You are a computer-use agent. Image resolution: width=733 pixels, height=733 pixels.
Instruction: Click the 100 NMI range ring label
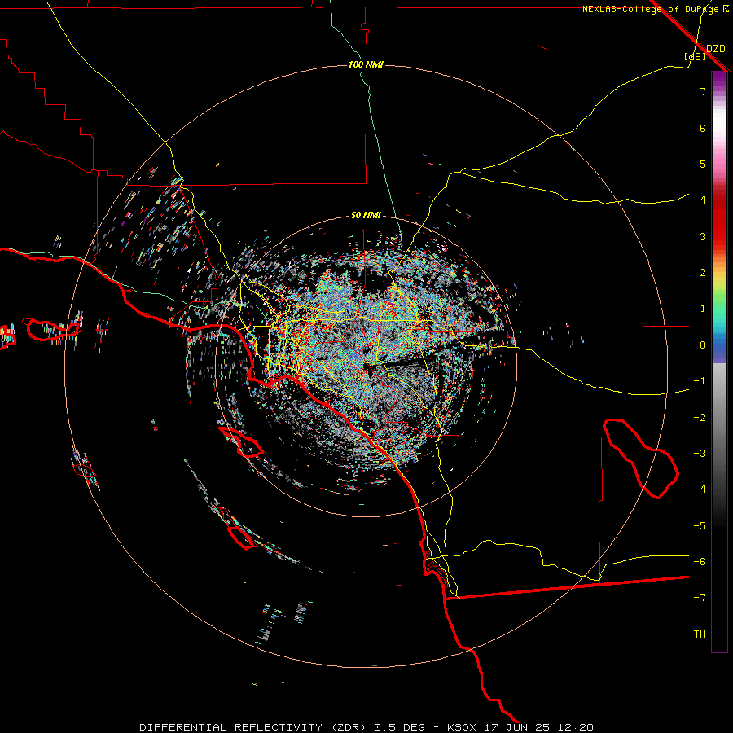point(366,64)
